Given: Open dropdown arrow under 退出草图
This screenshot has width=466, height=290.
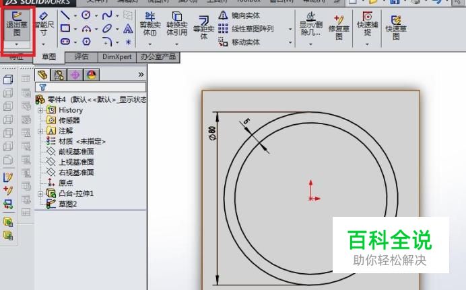Looking at the screenshot, I should [17, 44].
